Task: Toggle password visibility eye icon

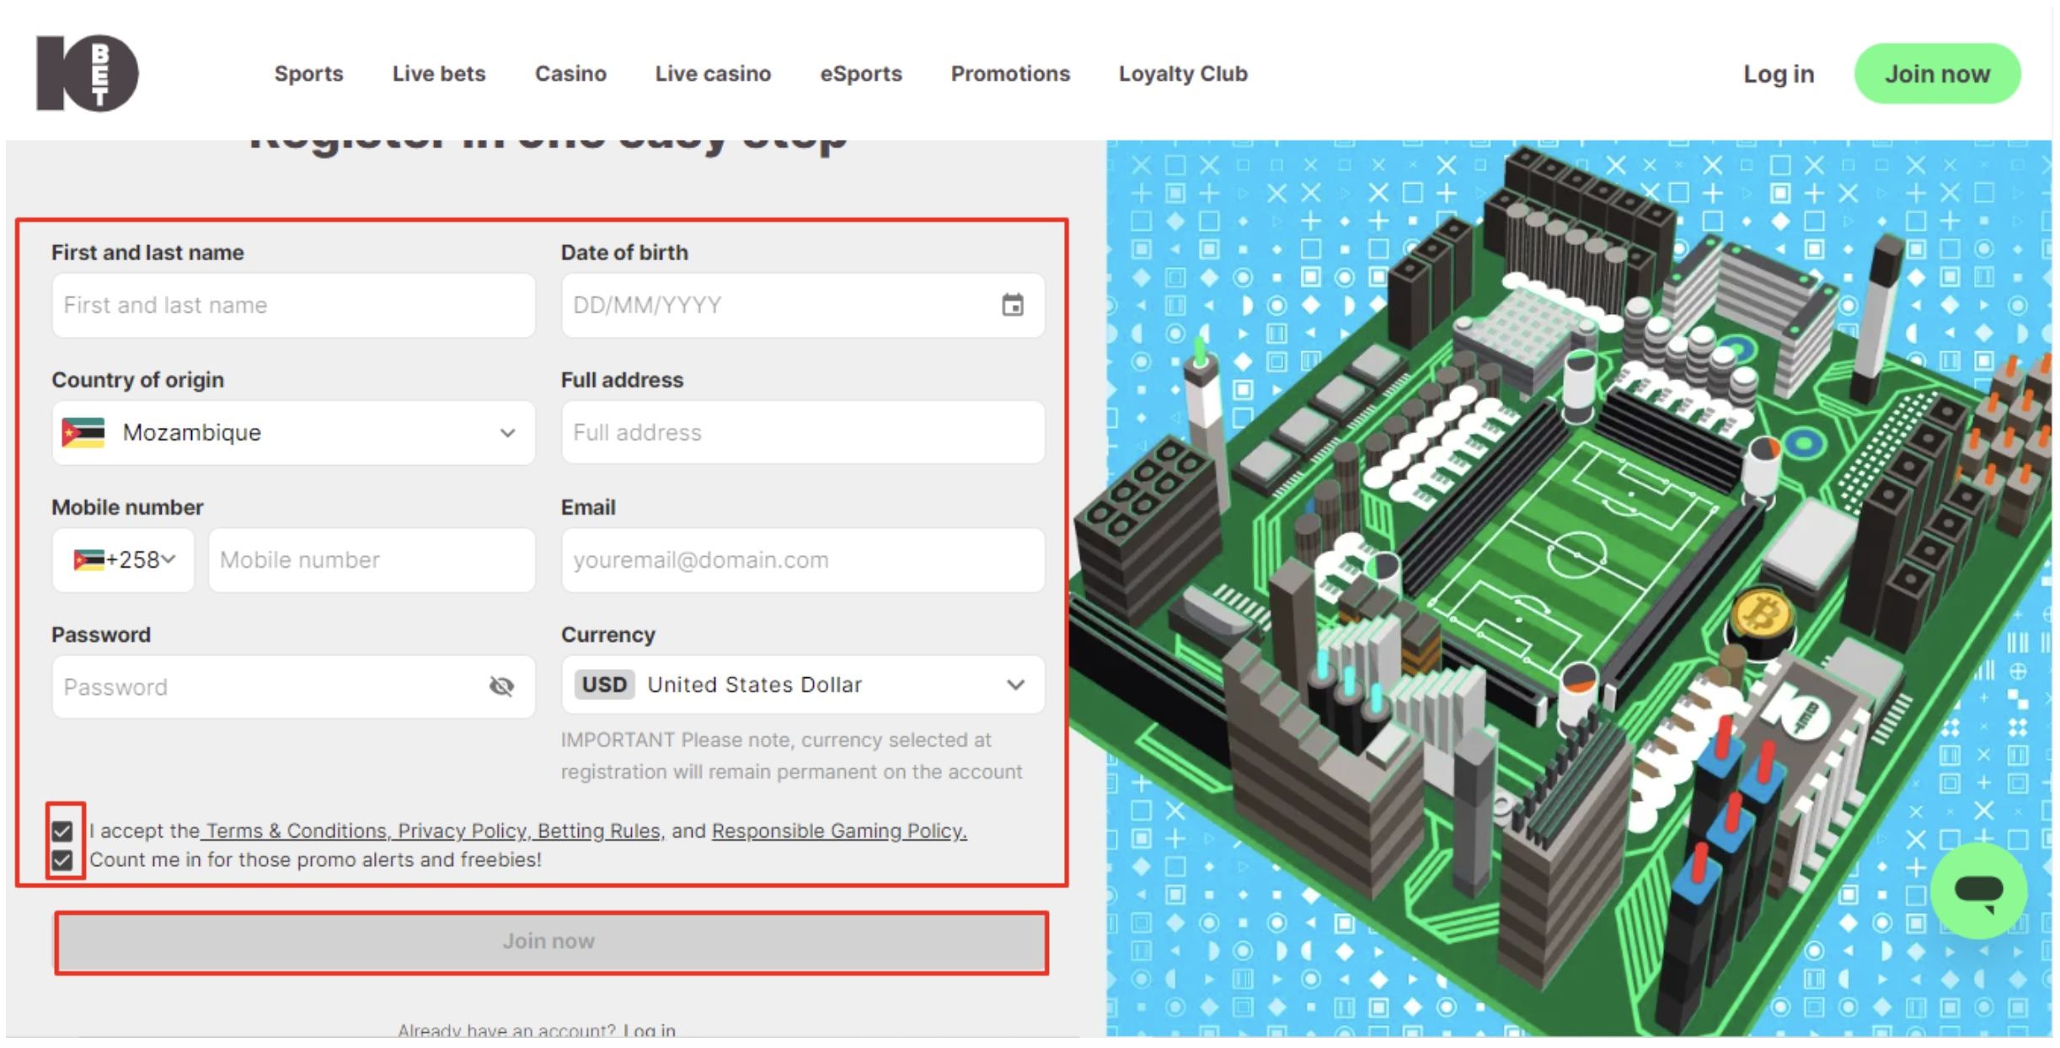Action: 501,687
